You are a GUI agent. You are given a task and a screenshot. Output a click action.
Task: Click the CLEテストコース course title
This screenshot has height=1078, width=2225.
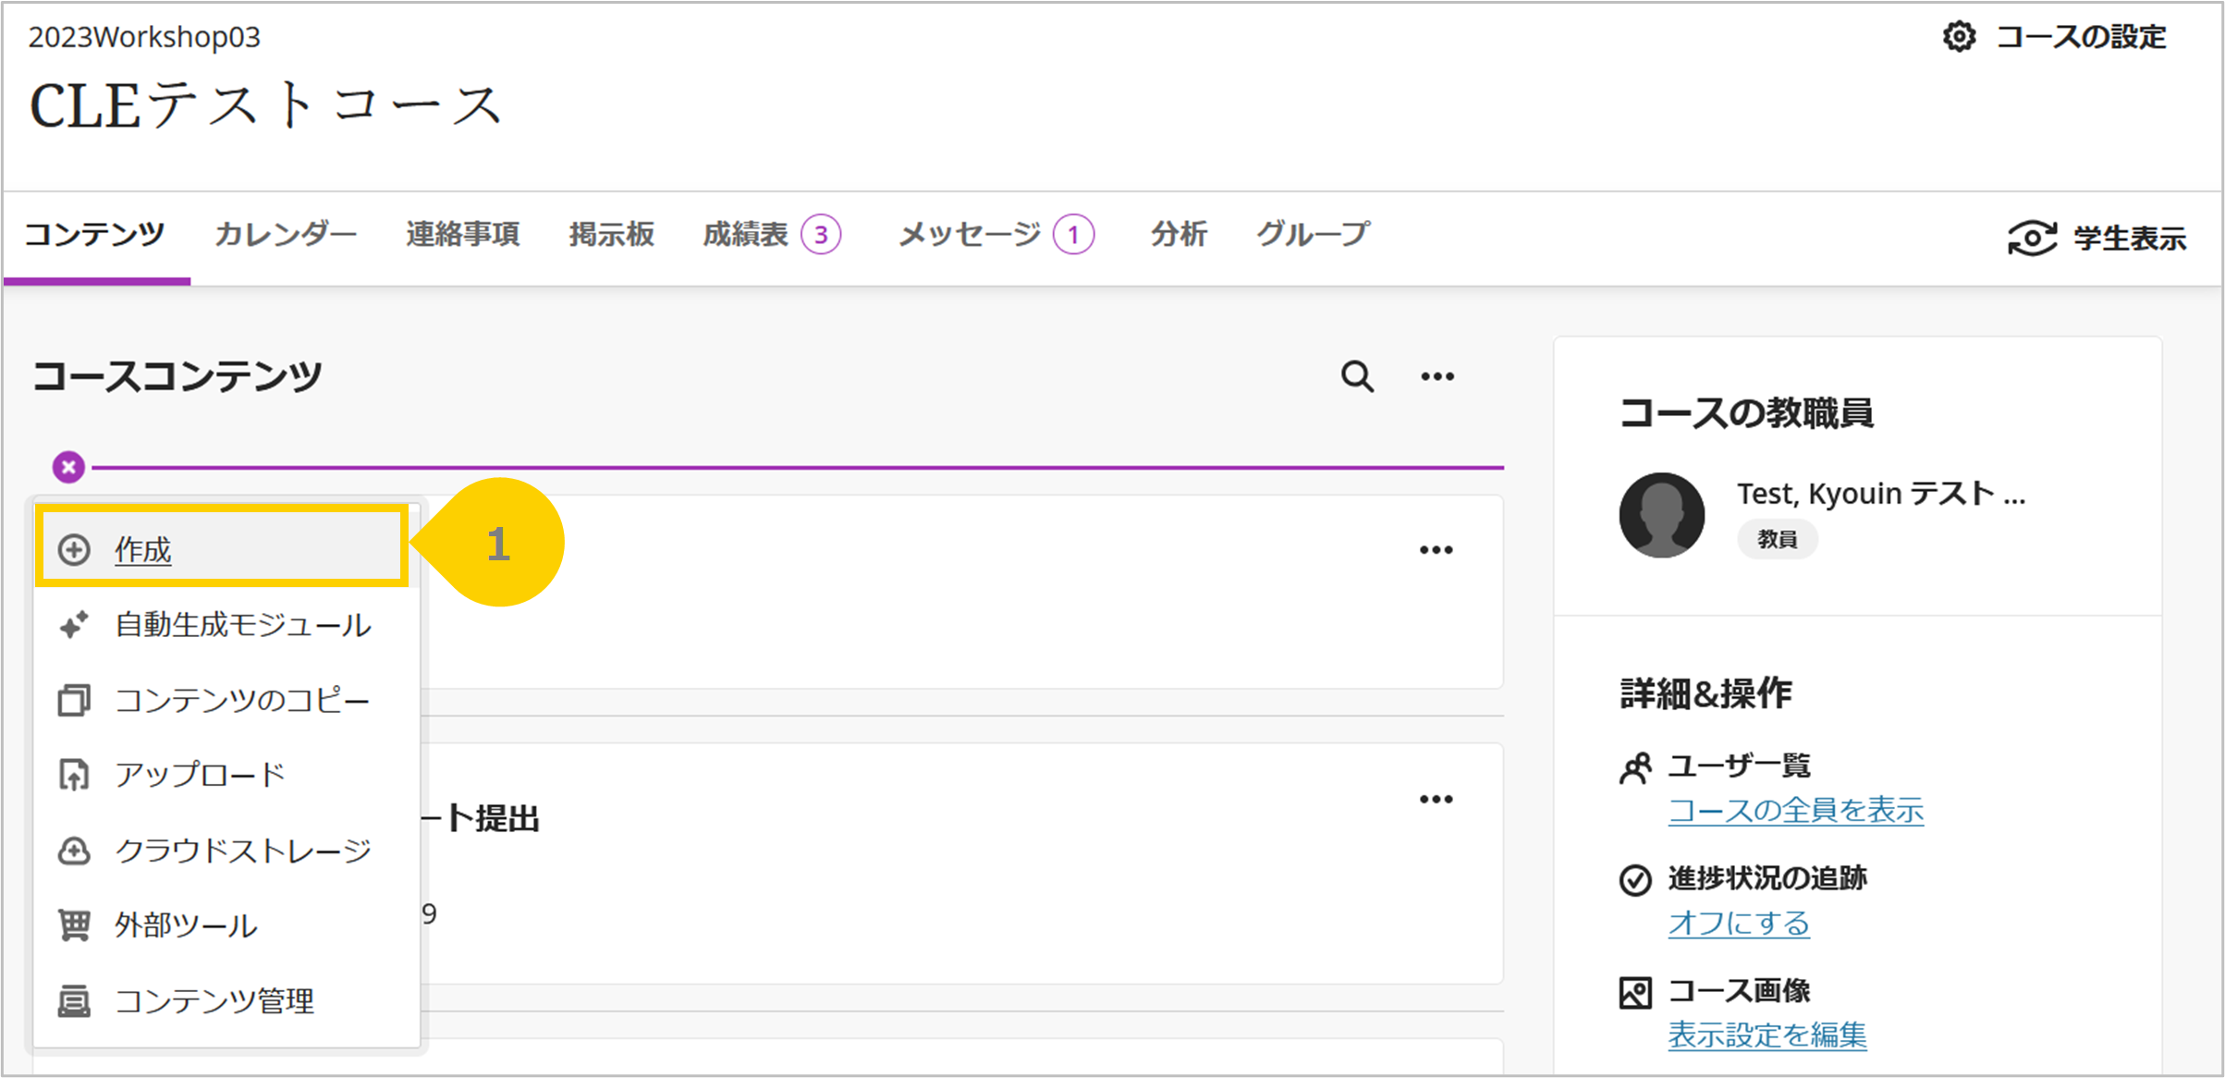click(265, 105)
